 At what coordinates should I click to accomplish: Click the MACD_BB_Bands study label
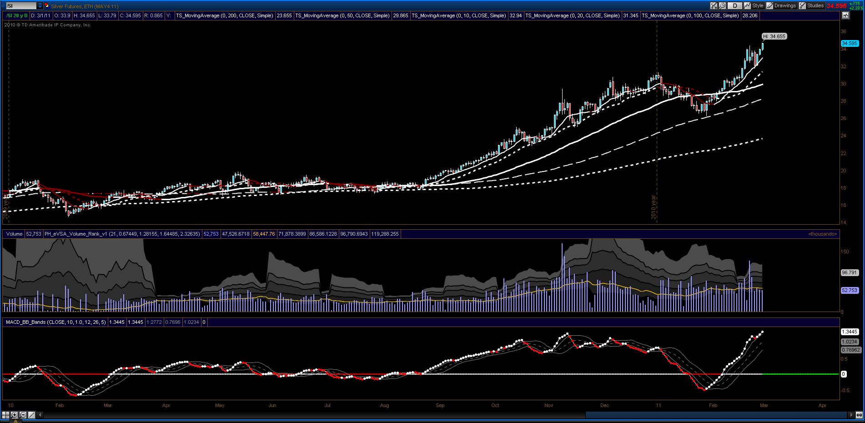pyautogui.click(x=56, y=322)
